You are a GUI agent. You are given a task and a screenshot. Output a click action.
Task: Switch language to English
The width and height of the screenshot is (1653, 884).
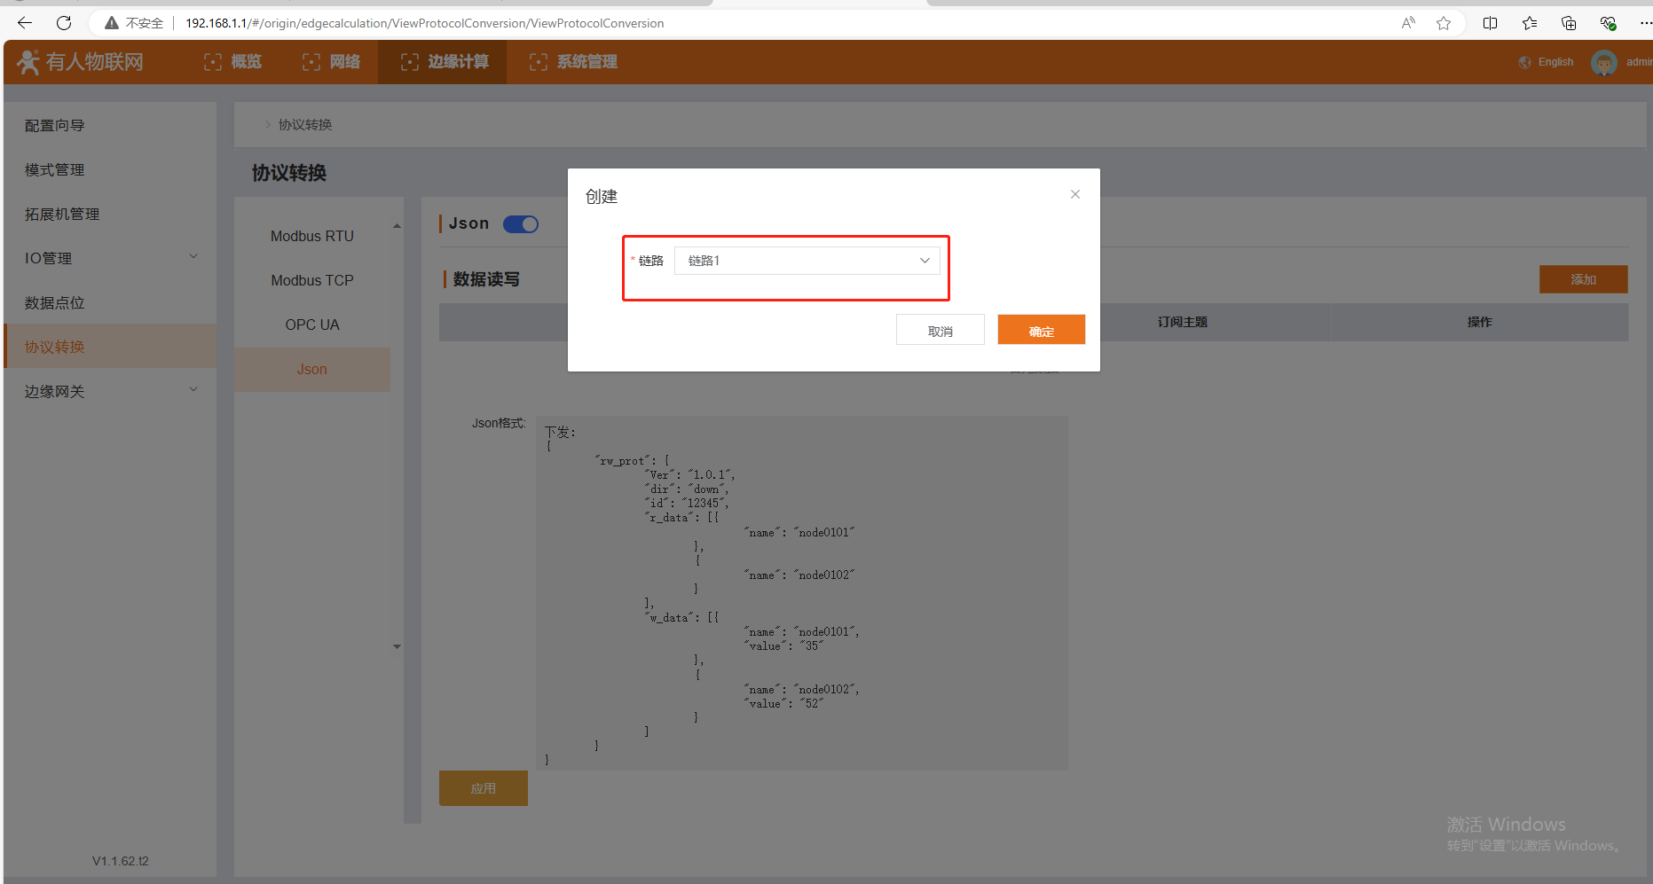coord(1555,62)
